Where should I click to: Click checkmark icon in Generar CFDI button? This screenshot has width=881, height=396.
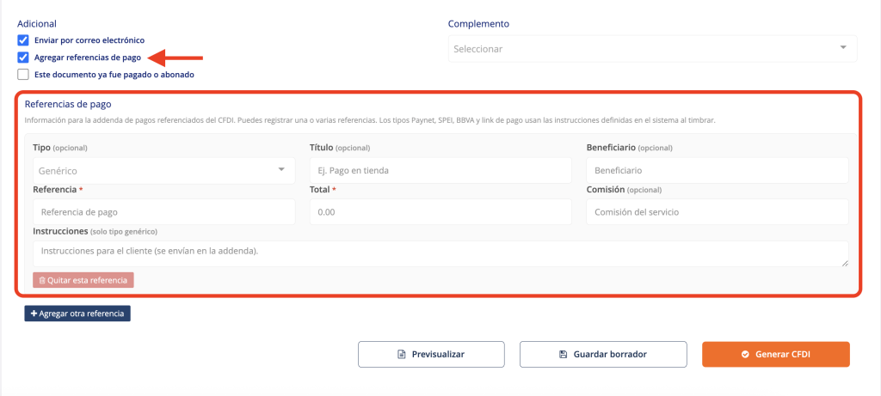[x=745, y=355]
